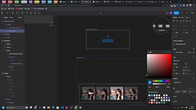Screen dimensions: 196x110
Task: Open the Regular font weight dropdown
Action: (x=176, y=64)
